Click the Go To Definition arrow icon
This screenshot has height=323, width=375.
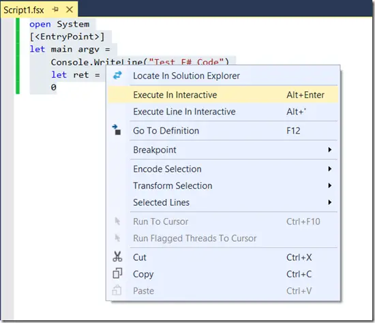point(117,130)
